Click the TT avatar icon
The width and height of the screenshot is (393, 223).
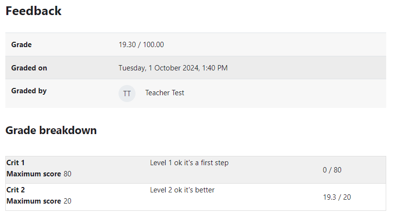127,93
